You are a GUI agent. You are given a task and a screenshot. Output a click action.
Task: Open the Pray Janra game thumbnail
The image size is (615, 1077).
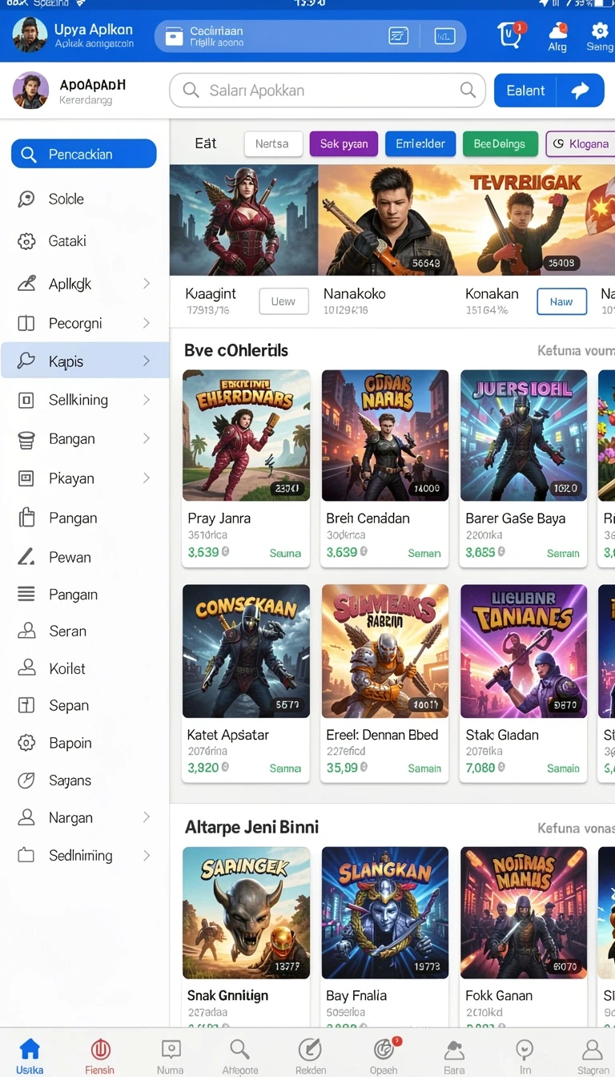tap(246, 435)
